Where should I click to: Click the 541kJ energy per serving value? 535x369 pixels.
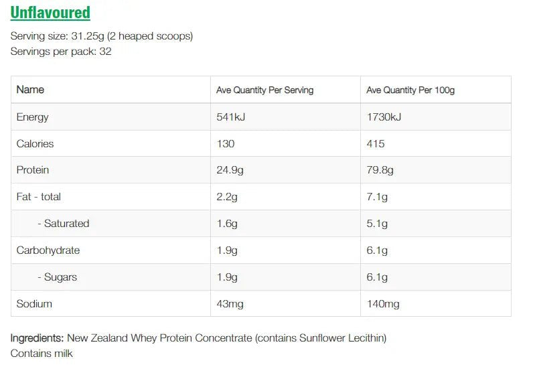click(x=231, y=117)
